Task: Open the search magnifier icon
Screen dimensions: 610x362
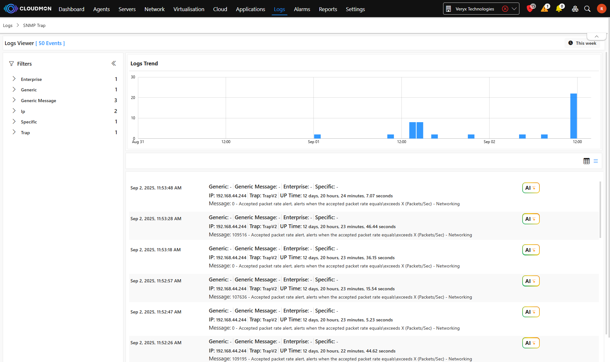Action: point(587,9)
